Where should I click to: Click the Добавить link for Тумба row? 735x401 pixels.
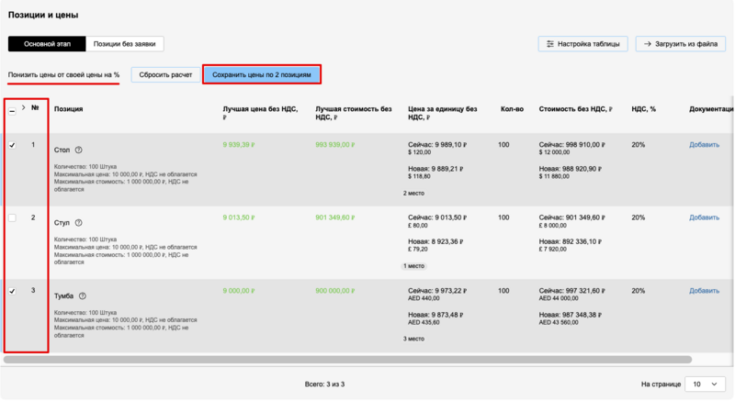(704, 291)
